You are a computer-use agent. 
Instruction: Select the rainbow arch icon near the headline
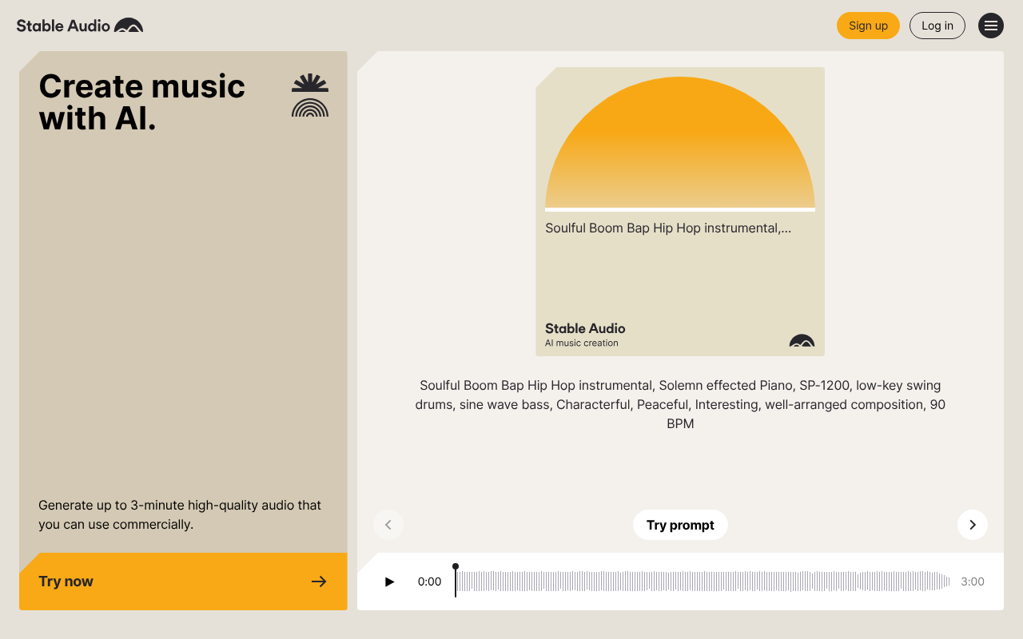pos(310,108)
